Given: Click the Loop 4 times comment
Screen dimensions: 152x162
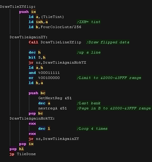Looking at the screenshot, I should point(92,129).
